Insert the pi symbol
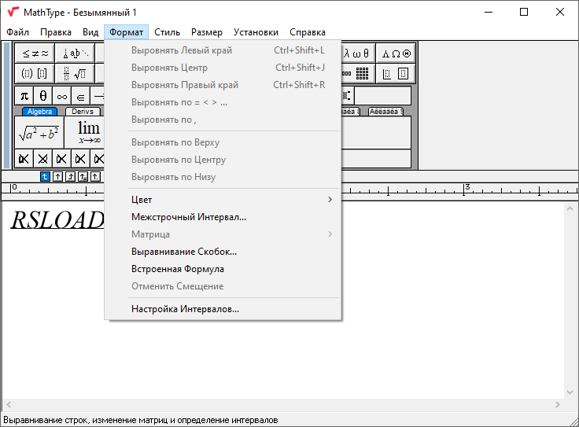 pos(24,96)
